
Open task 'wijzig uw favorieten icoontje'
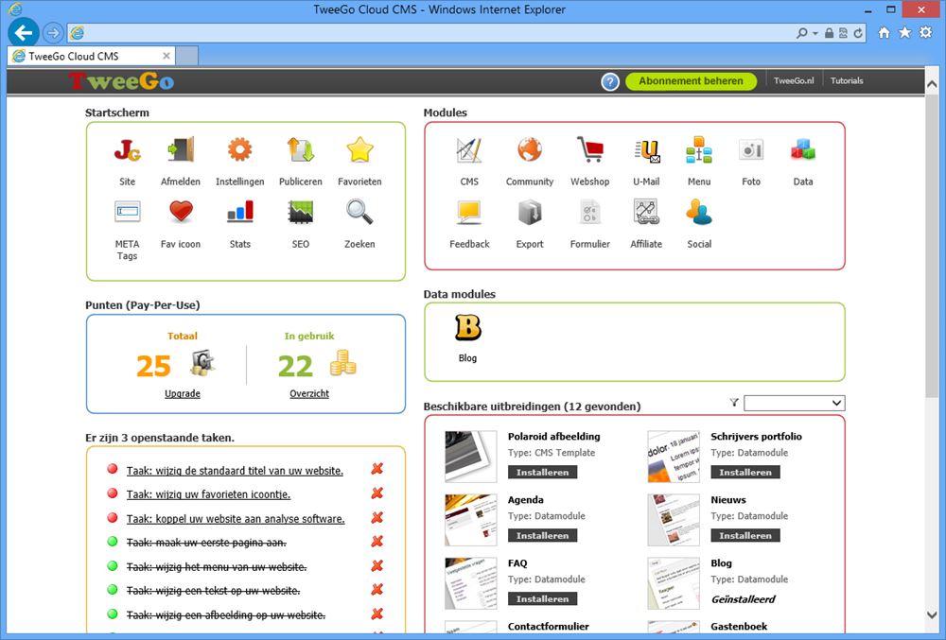[208, 494]
